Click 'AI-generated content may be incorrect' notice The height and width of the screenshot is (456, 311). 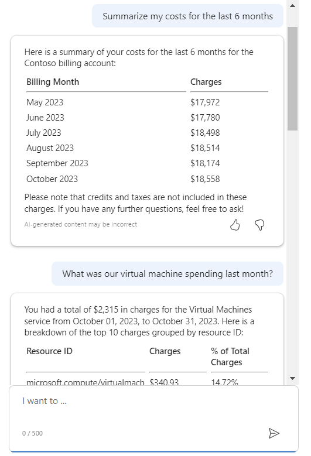coord(81,225)
